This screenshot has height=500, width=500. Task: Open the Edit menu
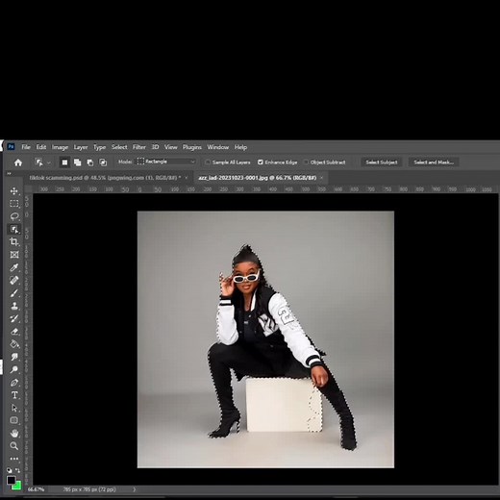tap(41, 147)
